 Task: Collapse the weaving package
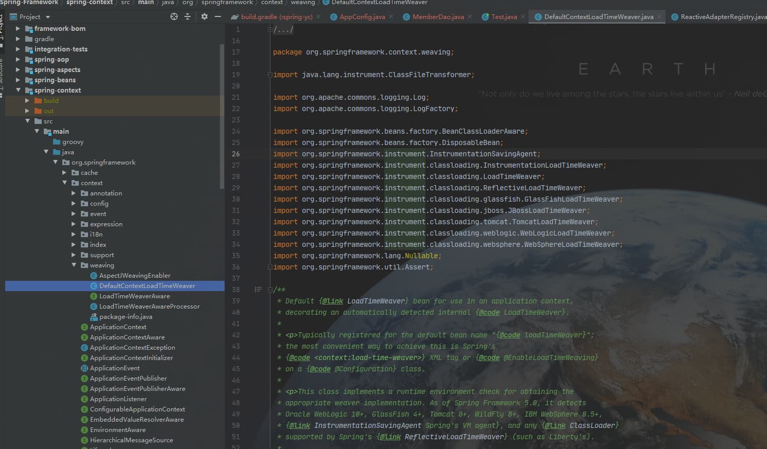[74, 265]
